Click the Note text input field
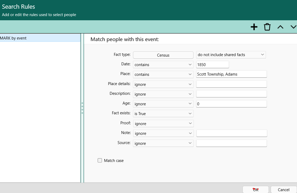This screenshot has height=193, width=297. [231, 133]
